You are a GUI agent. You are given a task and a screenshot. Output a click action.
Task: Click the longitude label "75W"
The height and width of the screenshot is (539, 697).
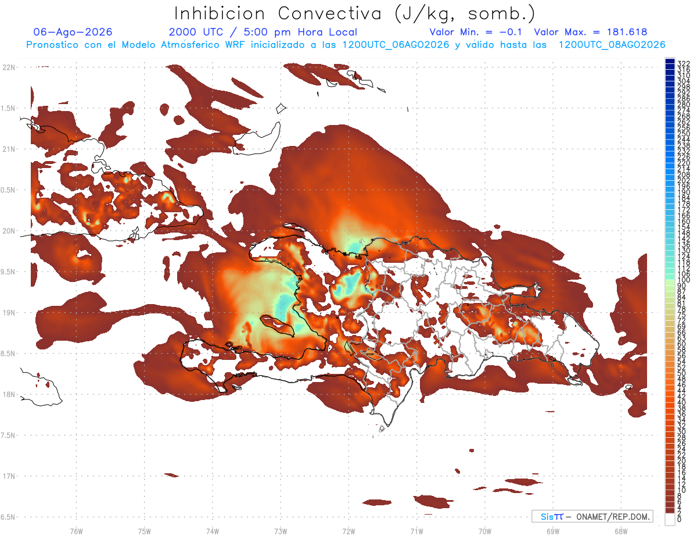pyautogui.click(x=144, y=531)
